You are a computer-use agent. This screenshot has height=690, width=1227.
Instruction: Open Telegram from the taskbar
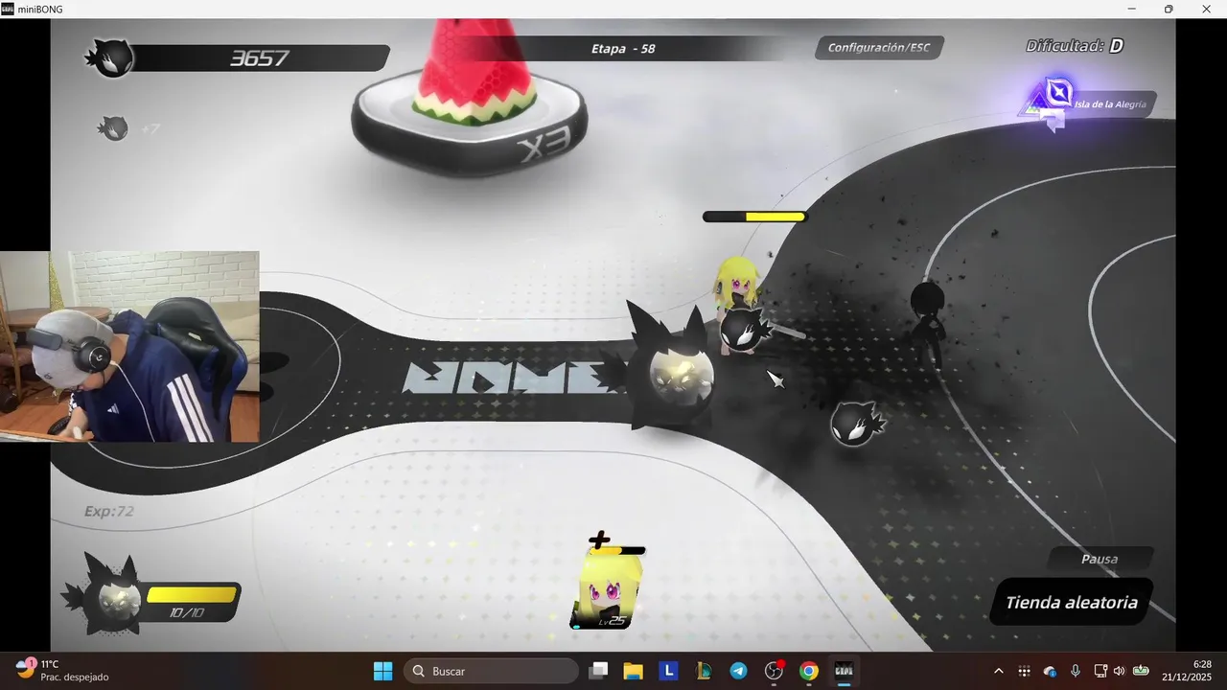(x=738, y=671)
